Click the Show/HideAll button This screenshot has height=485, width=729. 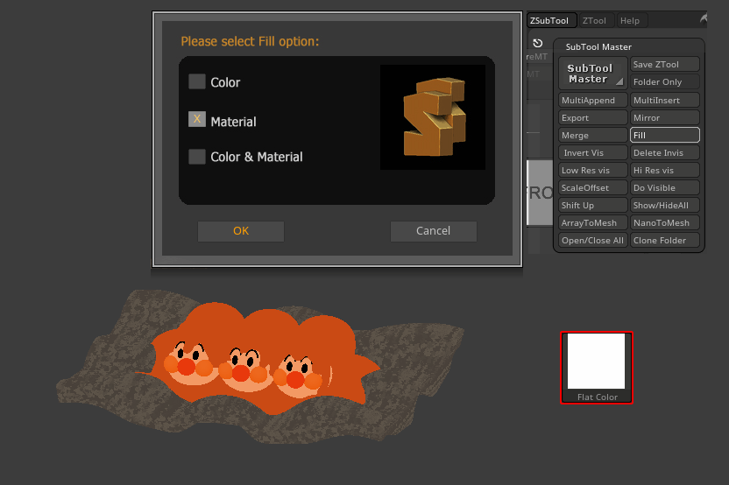(x=664, y=205)
